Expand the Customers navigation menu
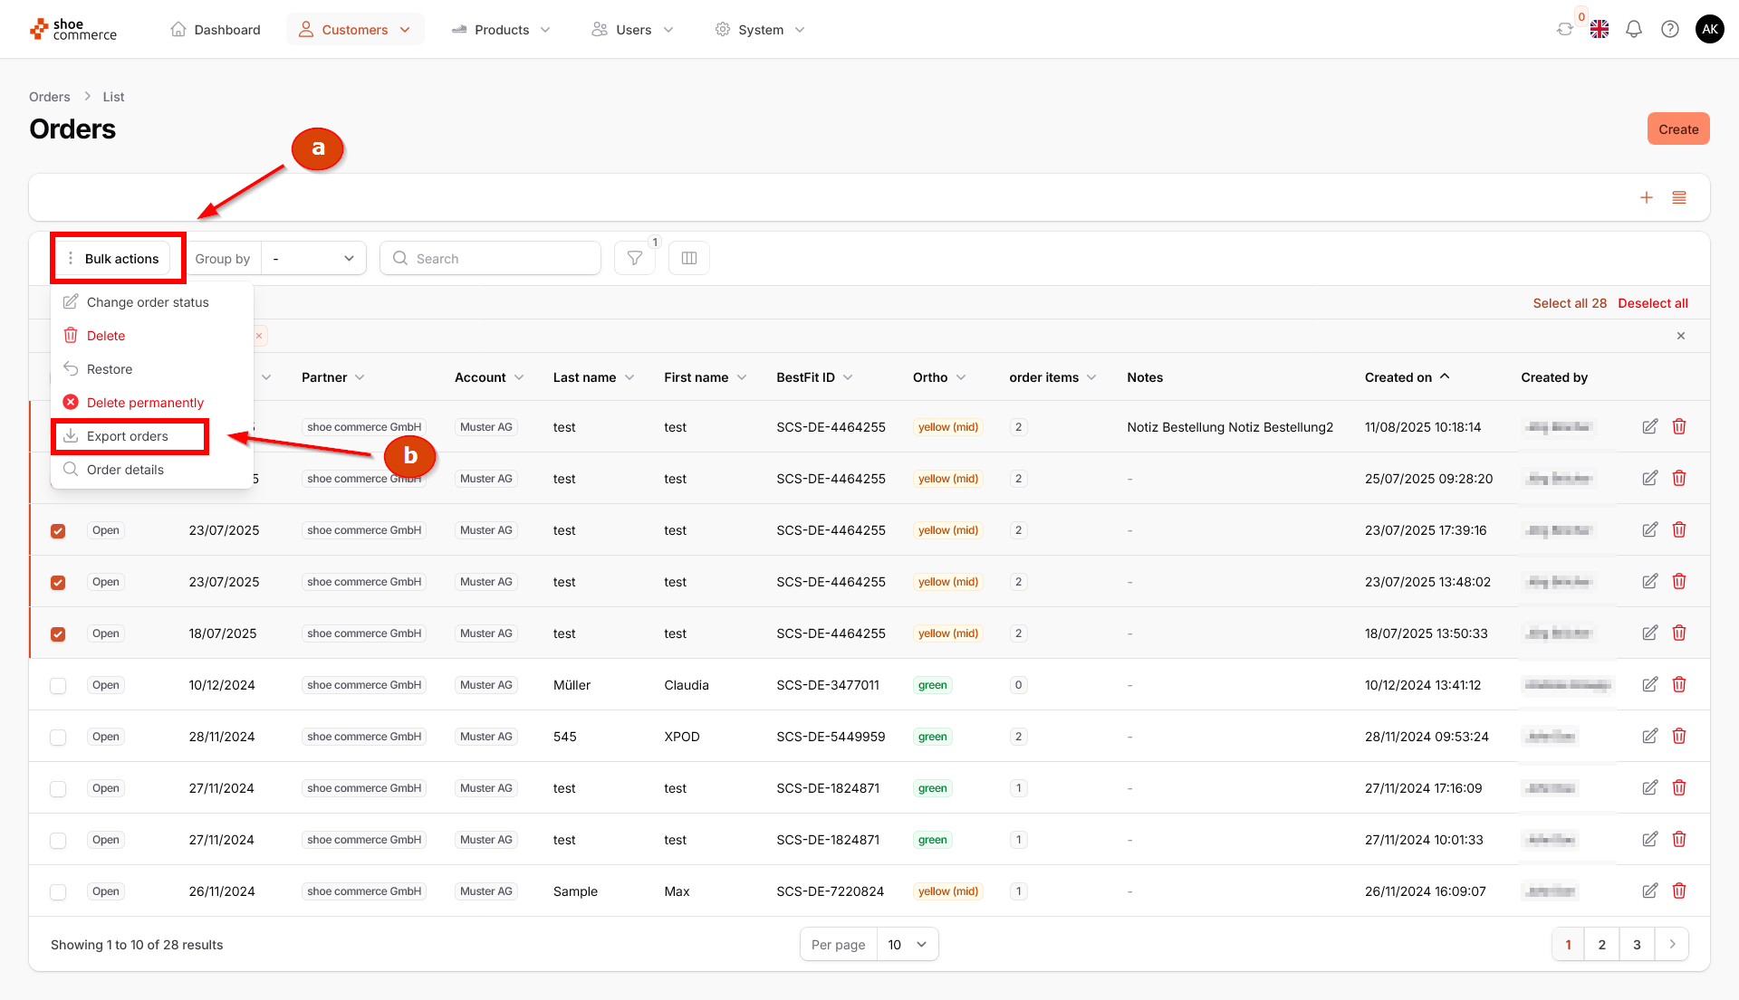Image resolution: width=1739 pixels, height=1000 pixels. pos(355,30)
